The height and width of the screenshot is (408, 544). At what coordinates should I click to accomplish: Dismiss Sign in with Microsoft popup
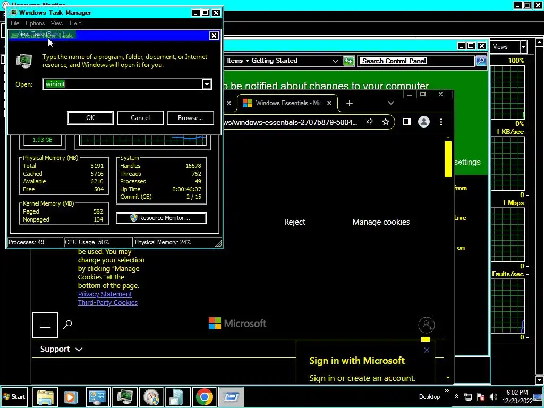pos(427,350)
